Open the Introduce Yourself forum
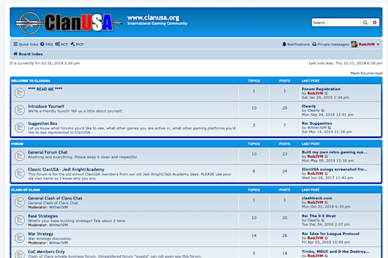388x258 pixels. point(46,106)
